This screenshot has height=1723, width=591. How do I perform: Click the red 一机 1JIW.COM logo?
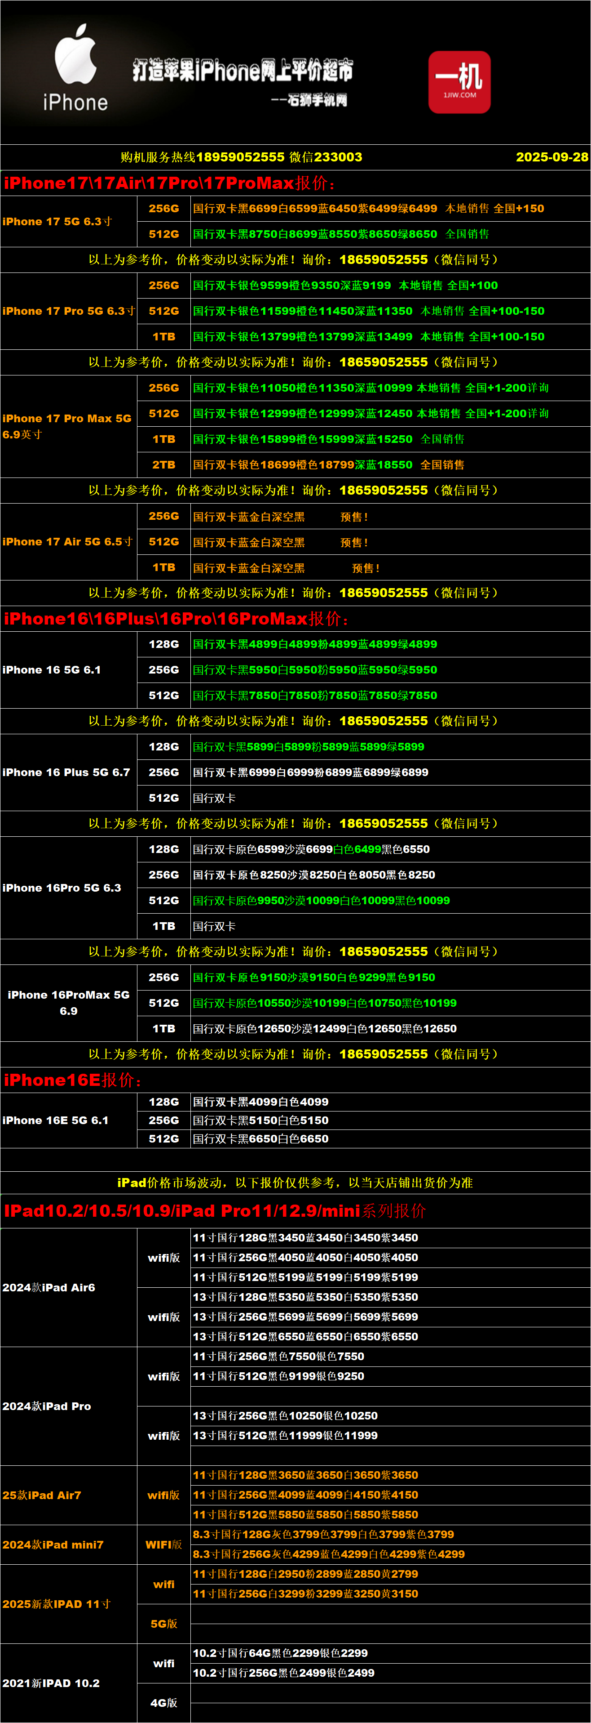click(459, 81)
